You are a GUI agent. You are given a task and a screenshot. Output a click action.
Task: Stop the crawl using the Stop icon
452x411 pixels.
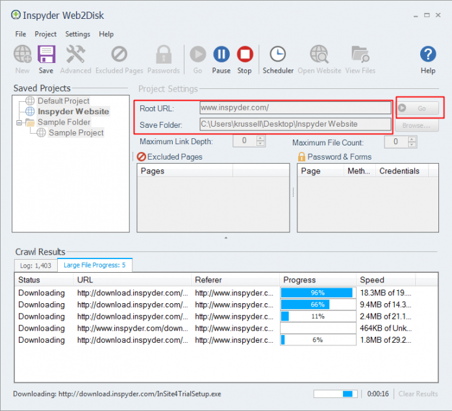click(244, 55)
